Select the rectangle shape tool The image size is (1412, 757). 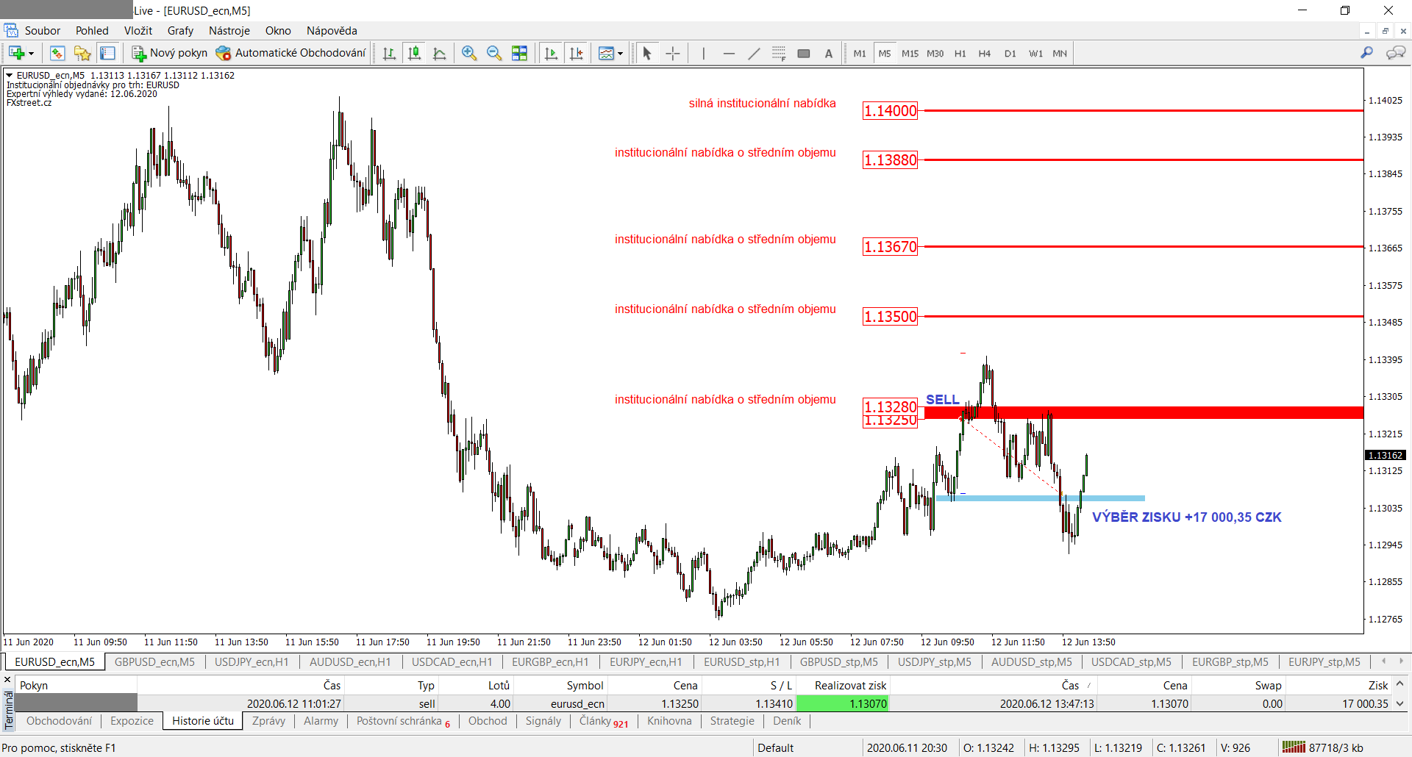click(804, 53)
